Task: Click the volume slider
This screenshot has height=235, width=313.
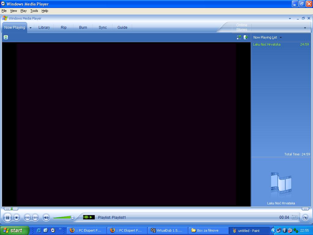Action: [63, 218]
